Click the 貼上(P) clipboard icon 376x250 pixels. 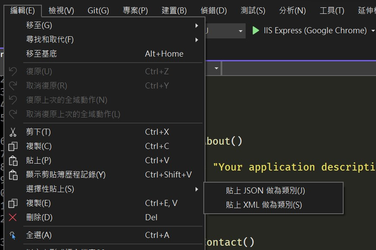13,161
